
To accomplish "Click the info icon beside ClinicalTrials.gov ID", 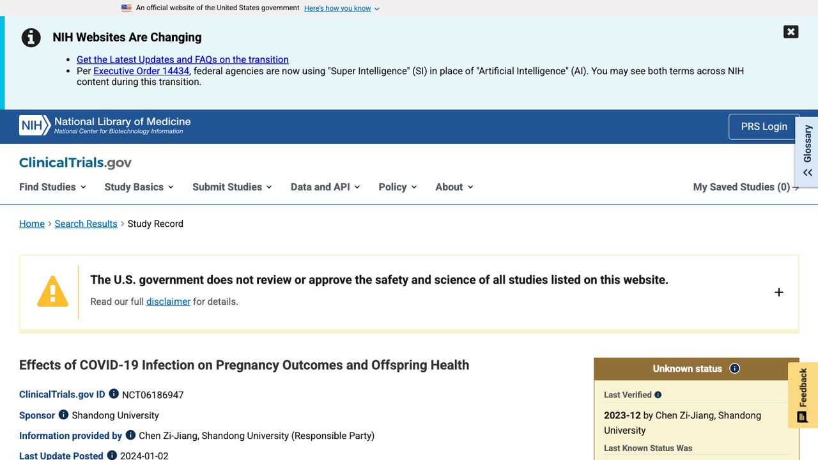I will (114, 394).
